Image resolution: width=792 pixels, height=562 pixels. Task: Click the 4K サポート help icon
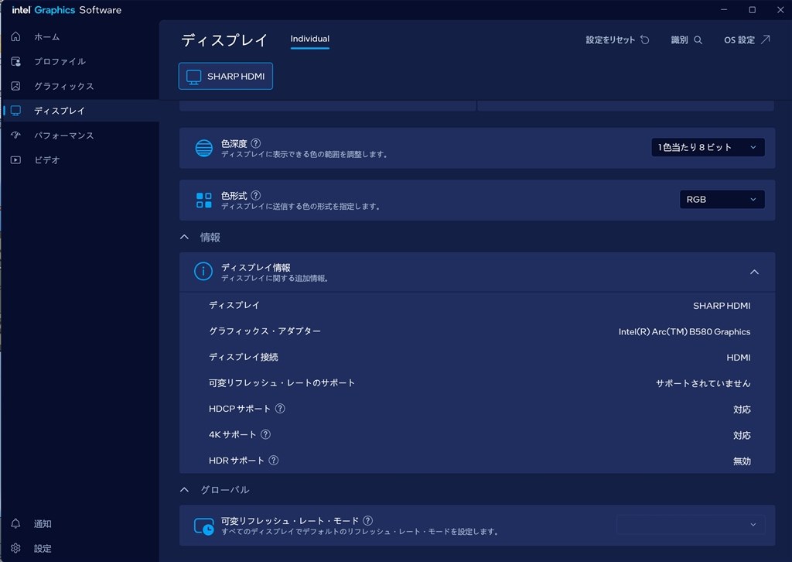tap(265, 434)
